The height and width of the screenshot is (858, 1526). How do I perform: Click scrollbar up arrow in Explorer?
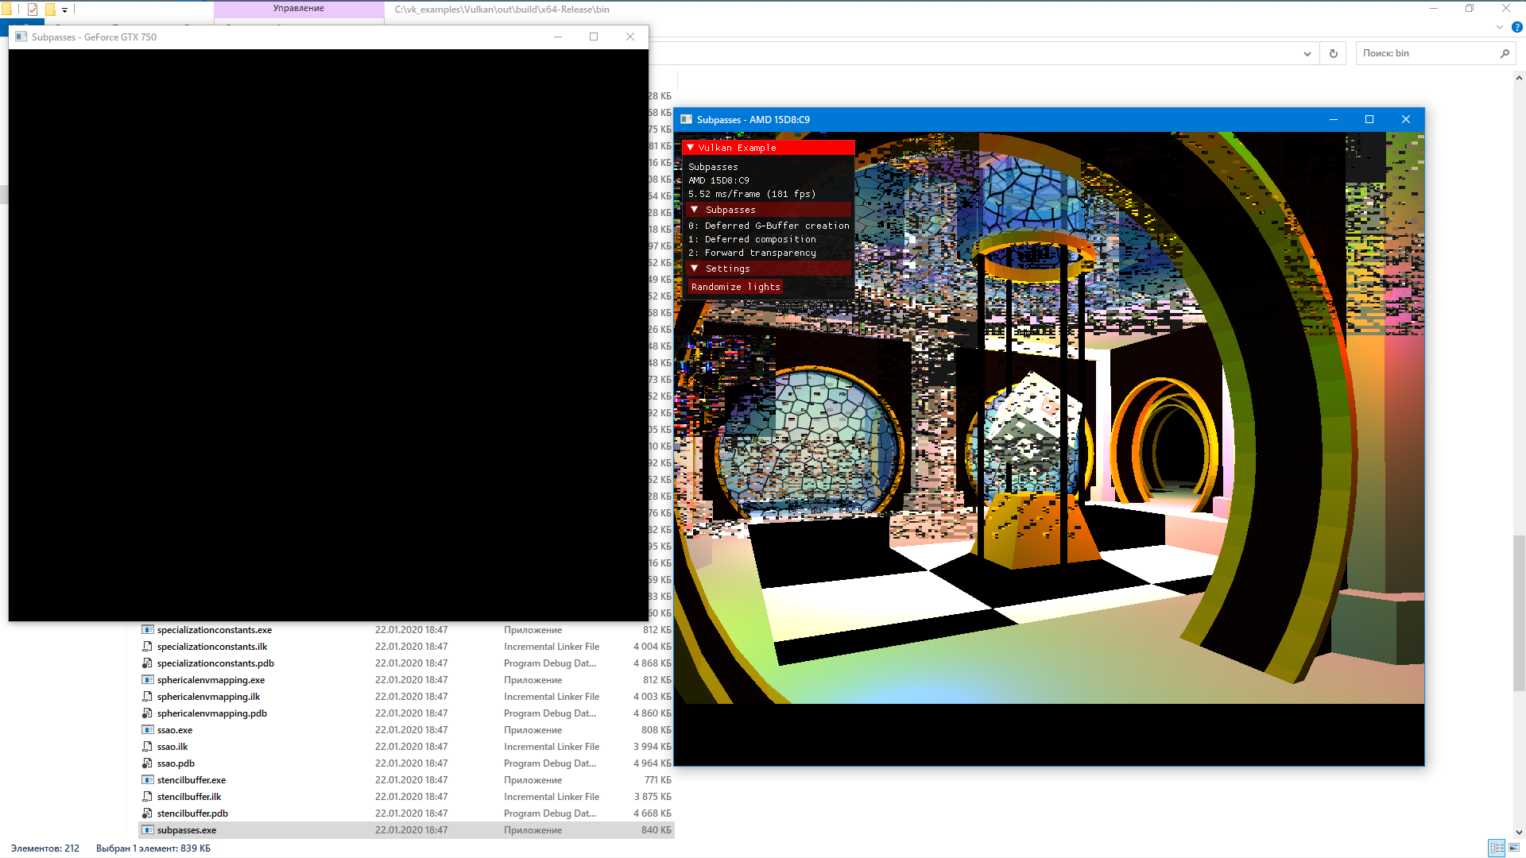click(1519, 78)
